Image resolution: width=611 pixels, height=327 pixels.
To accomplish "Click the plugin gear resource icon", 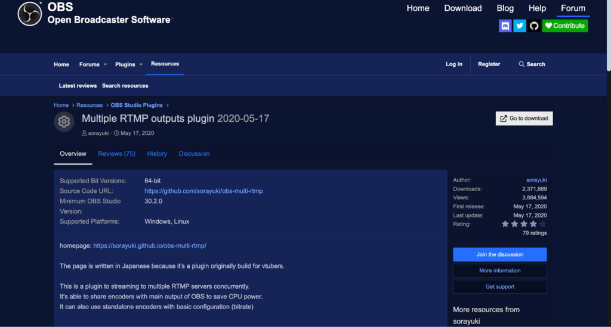I will 64,122.
